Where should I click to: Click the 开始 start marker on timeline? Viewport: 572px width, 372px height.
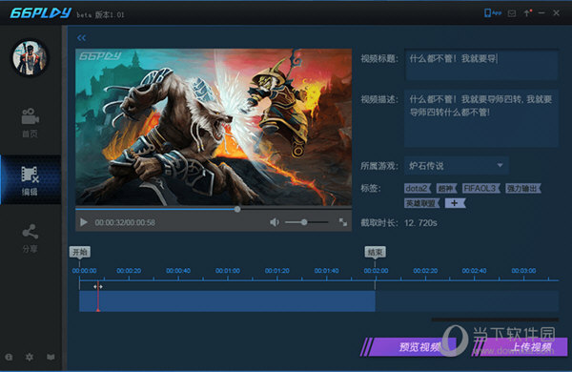(x=79, y=252)
